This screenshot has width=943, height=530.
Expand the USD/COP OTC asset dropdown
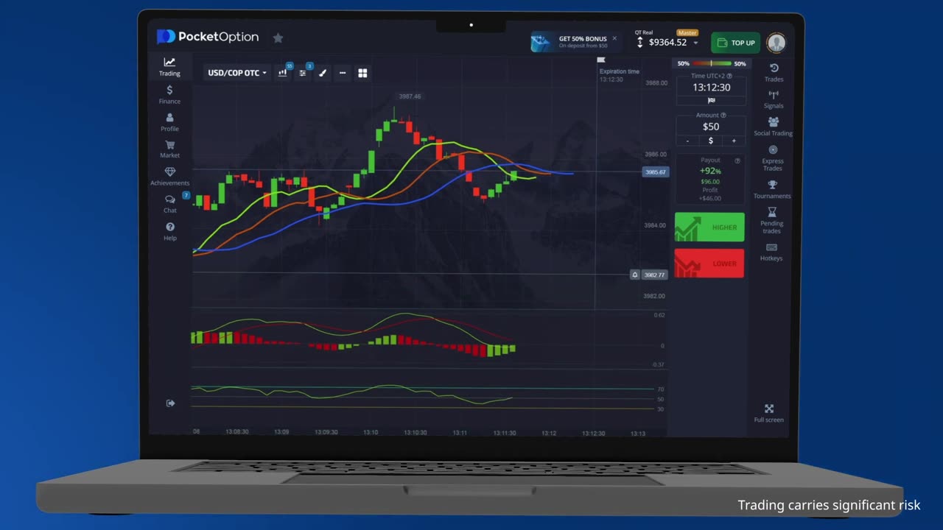pyautogui.click(x=236, y=73)
